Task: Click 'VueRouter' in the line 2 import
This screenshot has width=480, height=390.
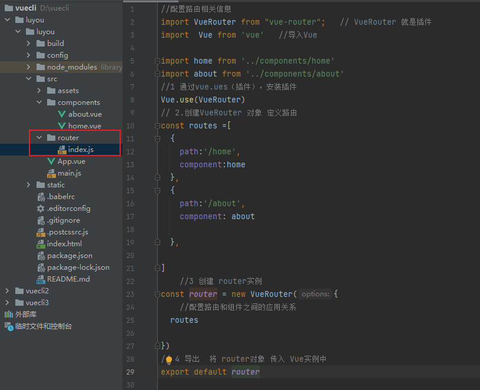Action: point(215,22)
